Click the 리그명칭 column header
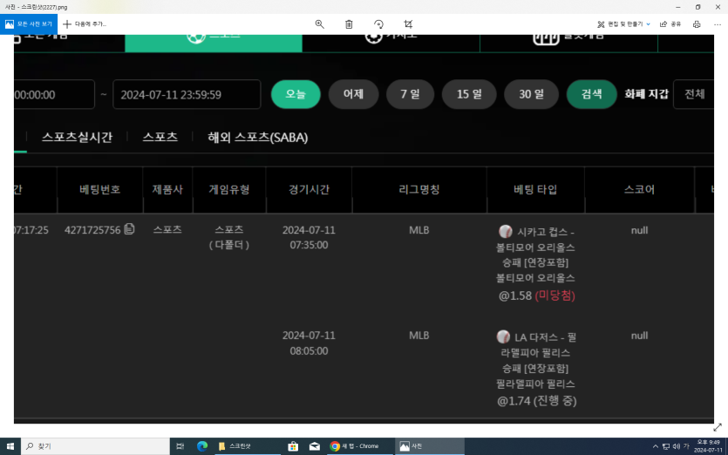This screenshot has width=728, height=455. 418,189
